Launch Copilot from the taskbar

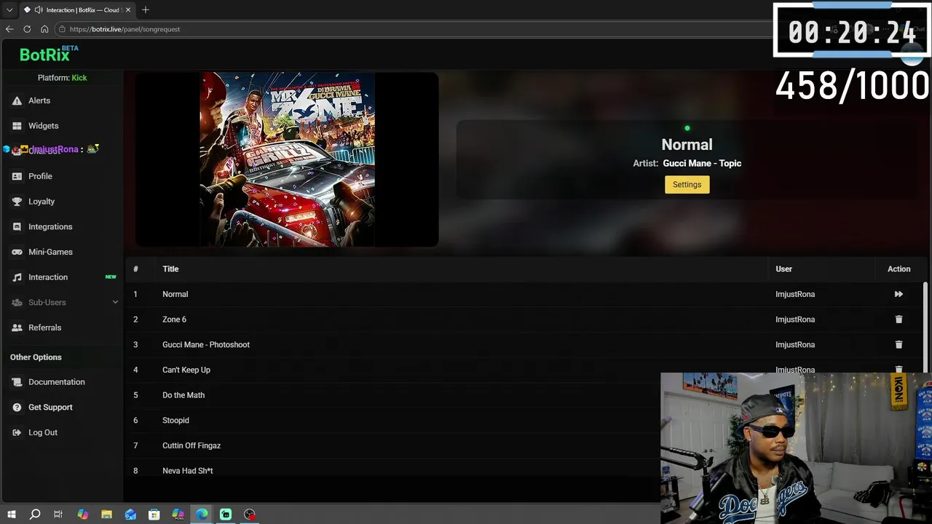[82, 515]
